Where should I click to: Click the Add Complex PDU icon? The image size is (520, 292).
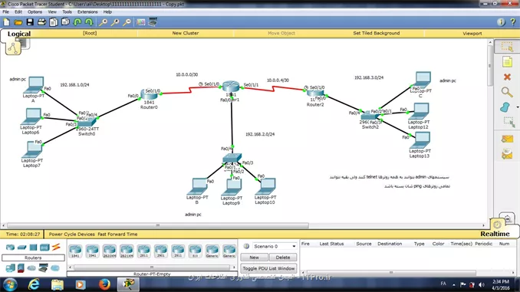point(507,154)
